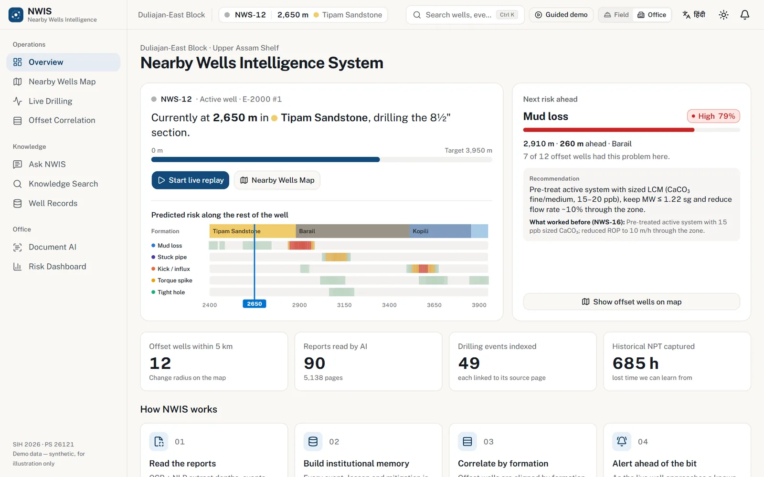Click the NWS-12 well selector pill
Image resolution: width=764 pixels, height=477 pixels.
click(x=303, y=15)
